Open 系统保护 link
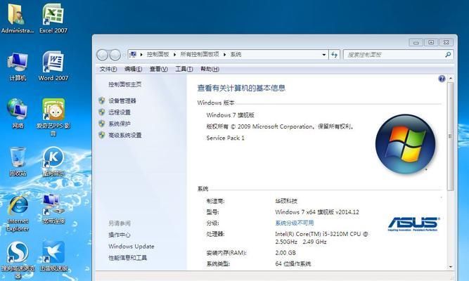Image resolution: width=469 pixels, height=281 pixels. pos(120,124)
